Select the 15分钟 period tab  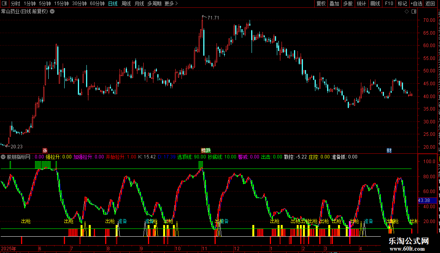(x=62, y=4)
